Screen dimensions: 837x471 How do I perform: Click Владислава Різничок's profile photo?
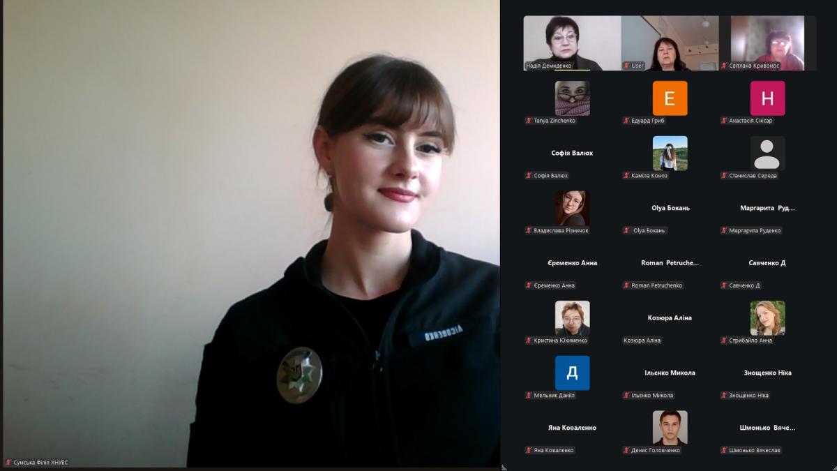(x=572, y=208)
